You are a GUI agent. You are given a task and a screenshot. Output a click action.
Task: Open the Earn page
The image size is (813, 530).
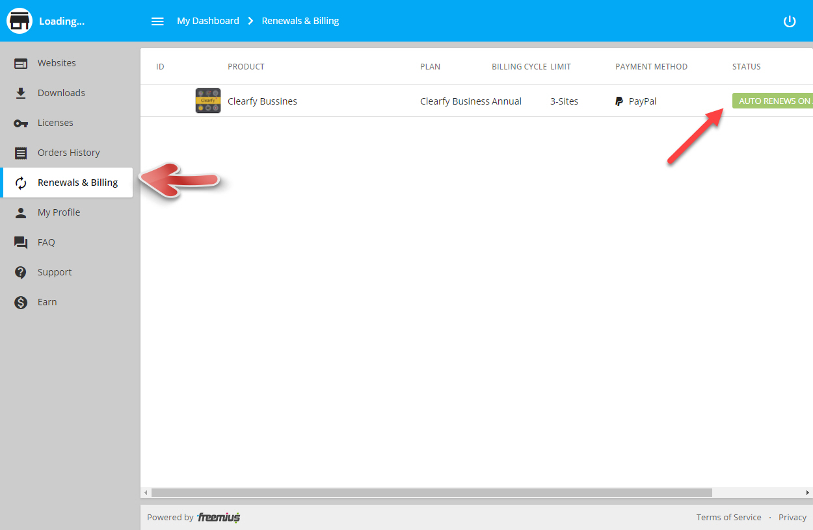[66, 302]
